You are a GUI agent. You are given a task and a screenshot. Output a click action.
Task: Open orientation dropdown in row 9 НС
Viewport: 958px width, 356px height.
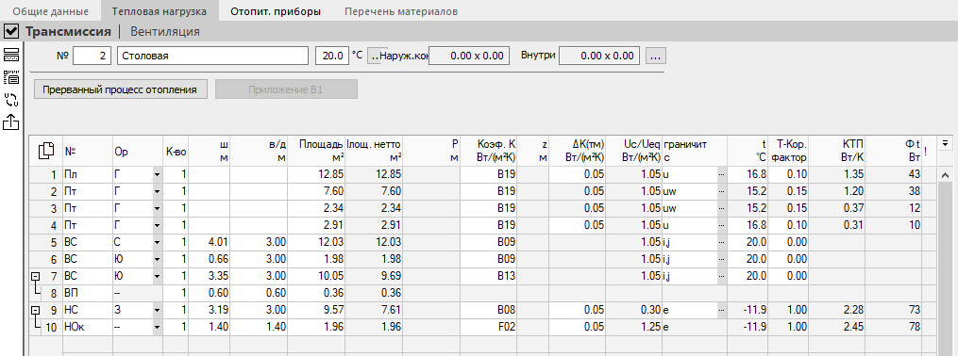157,310
